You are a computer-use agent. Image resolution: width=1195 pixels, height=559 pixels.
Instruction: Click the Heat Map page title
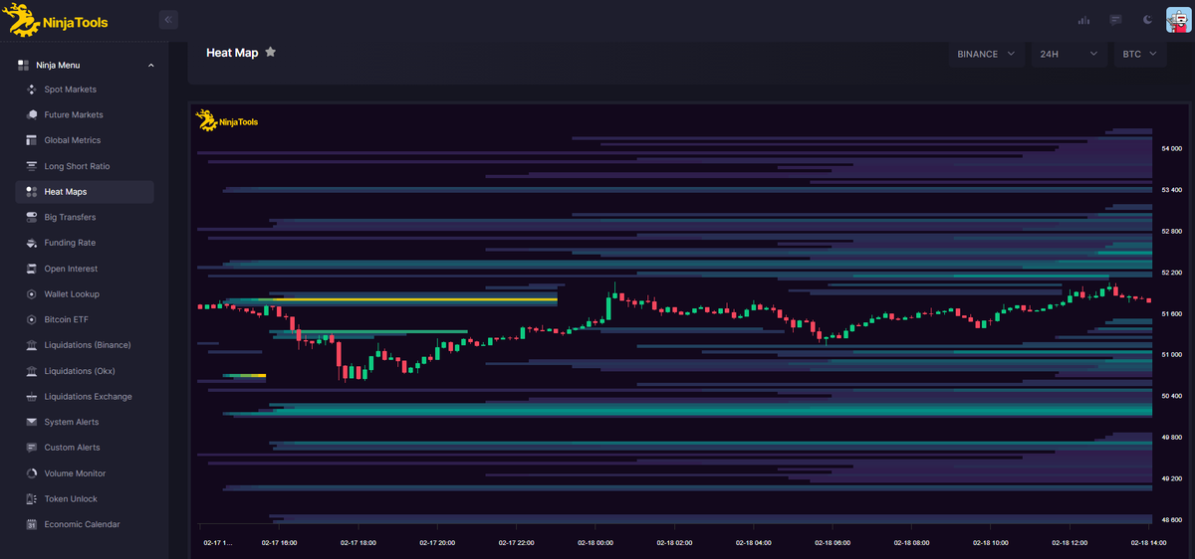232,53
